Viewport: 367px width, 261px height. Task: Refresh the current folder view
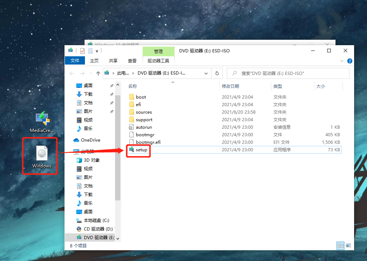point(217,73)
